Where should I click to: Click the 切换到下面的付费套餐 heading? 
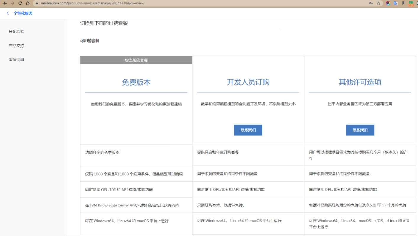click(x=104, y=23)
